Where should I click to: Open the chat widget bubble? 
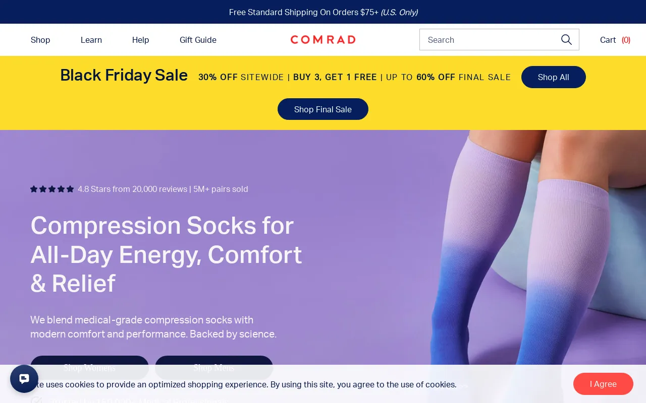[24, 379]
